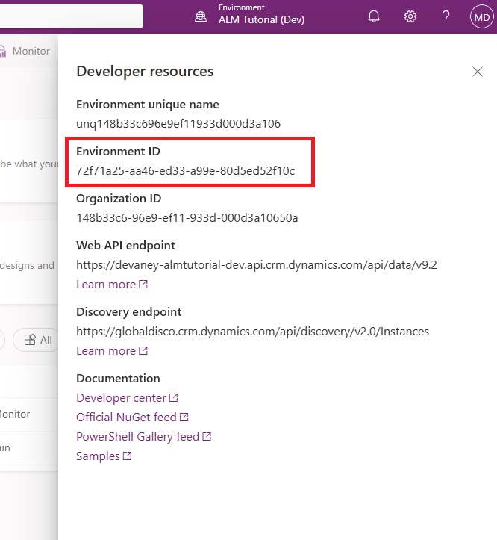Open the Developer center link
This screenshot has width=497, height=540.
point(127,398)
